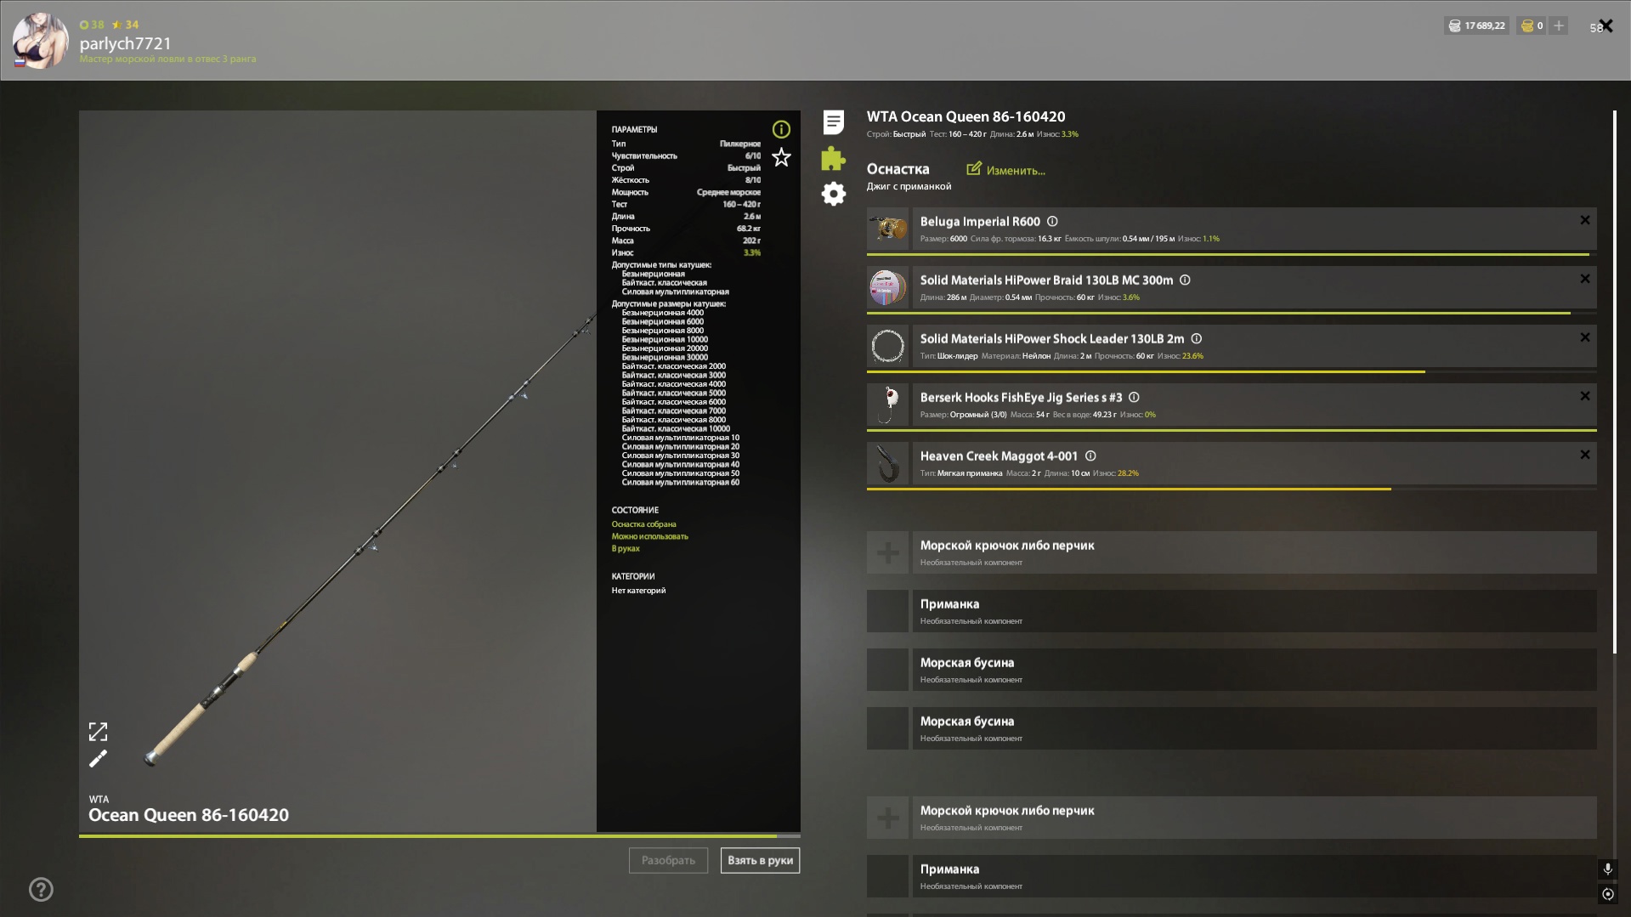
Task: Show info for Heaven Creek Maggot 4-001
Action: 1090,456
